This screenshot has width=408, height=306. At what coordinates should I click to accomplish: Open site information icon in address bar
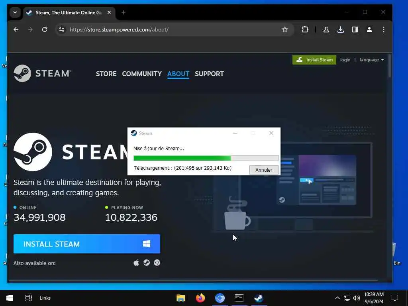point(62,29)
